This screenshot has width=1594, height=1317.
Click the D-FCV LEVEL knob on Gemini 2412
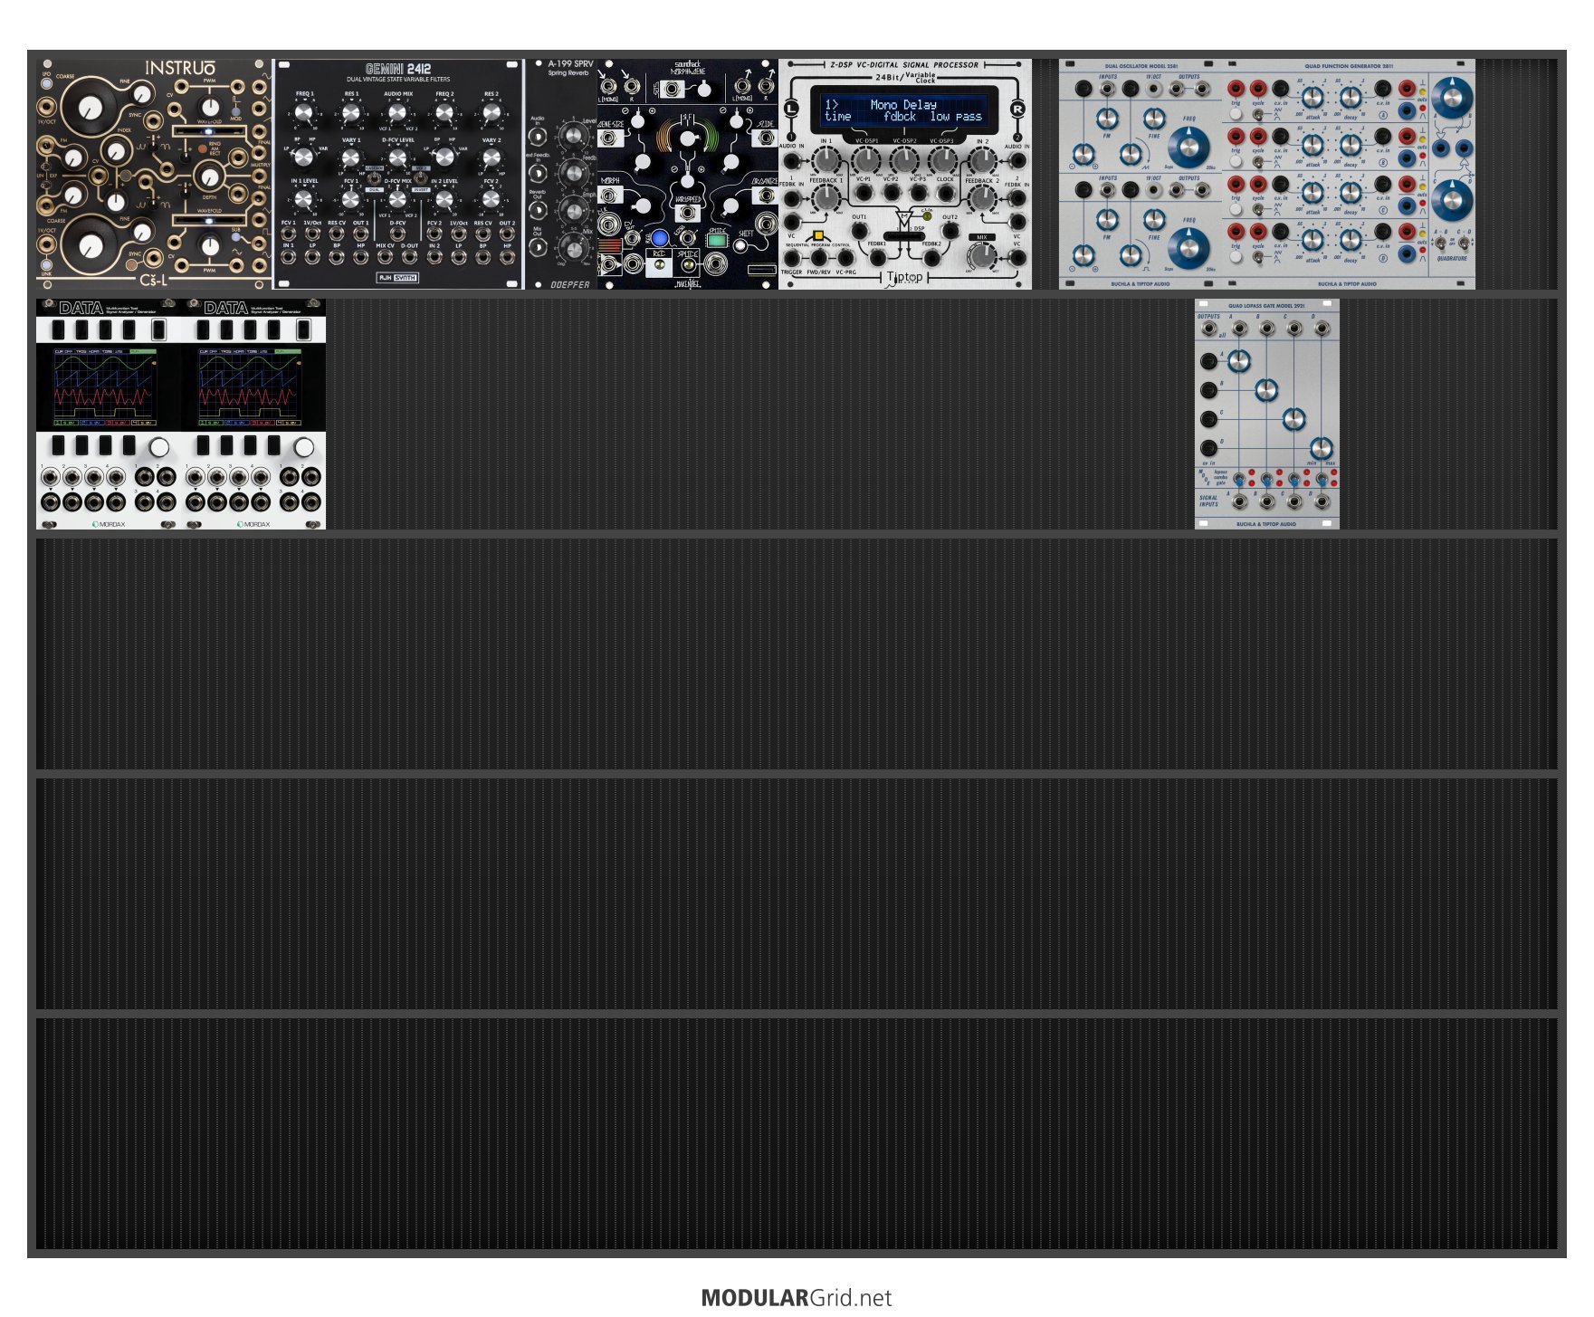[x=397, y=158]
